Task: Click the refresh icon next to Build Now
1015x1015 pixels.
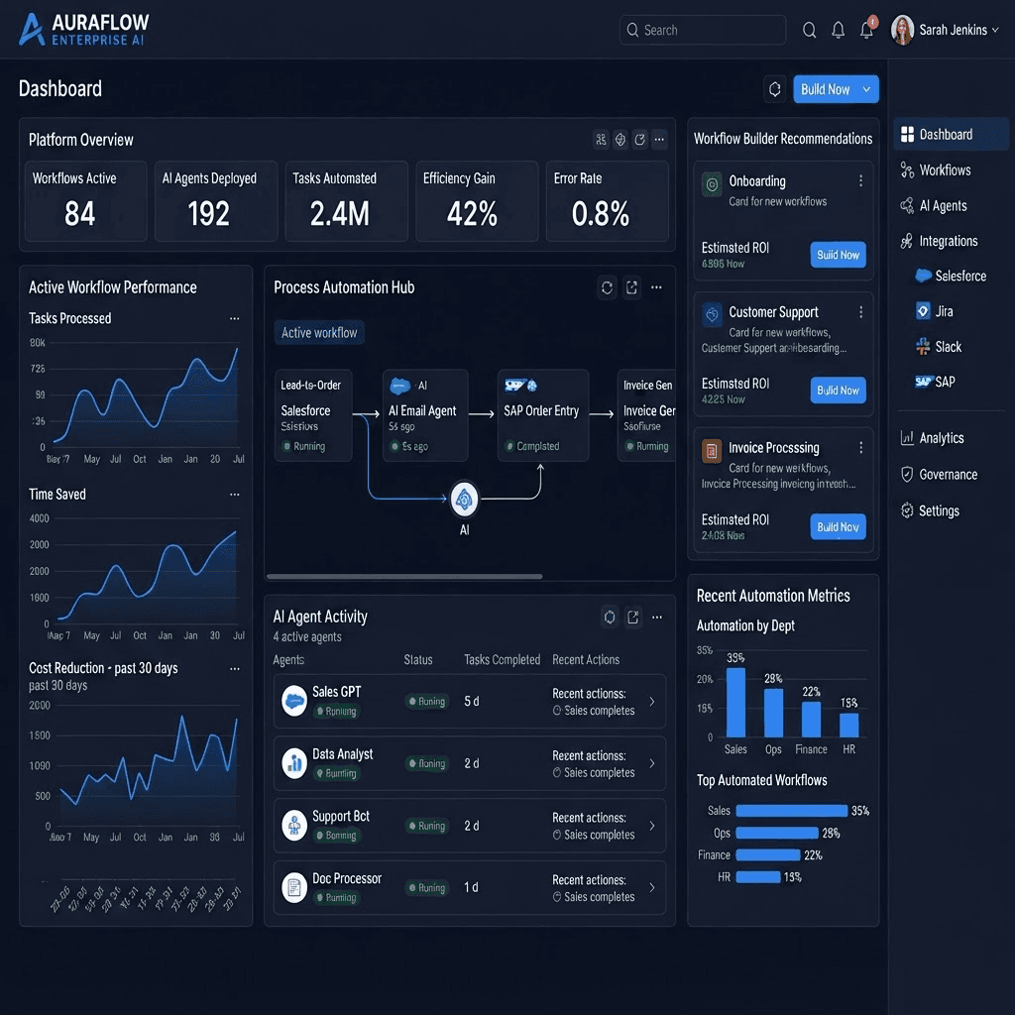Action: [775, 89]
